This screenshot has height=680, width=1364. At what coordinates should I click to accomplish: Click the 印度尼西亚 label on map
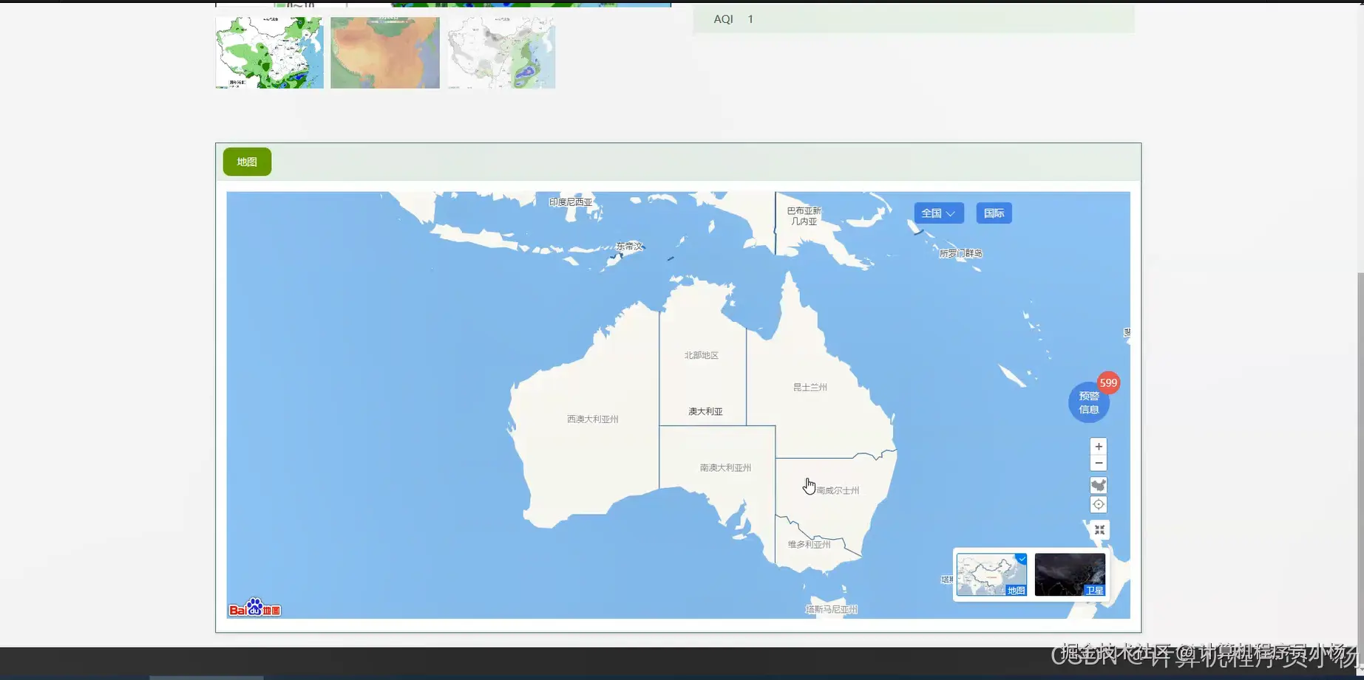(571, 202)
